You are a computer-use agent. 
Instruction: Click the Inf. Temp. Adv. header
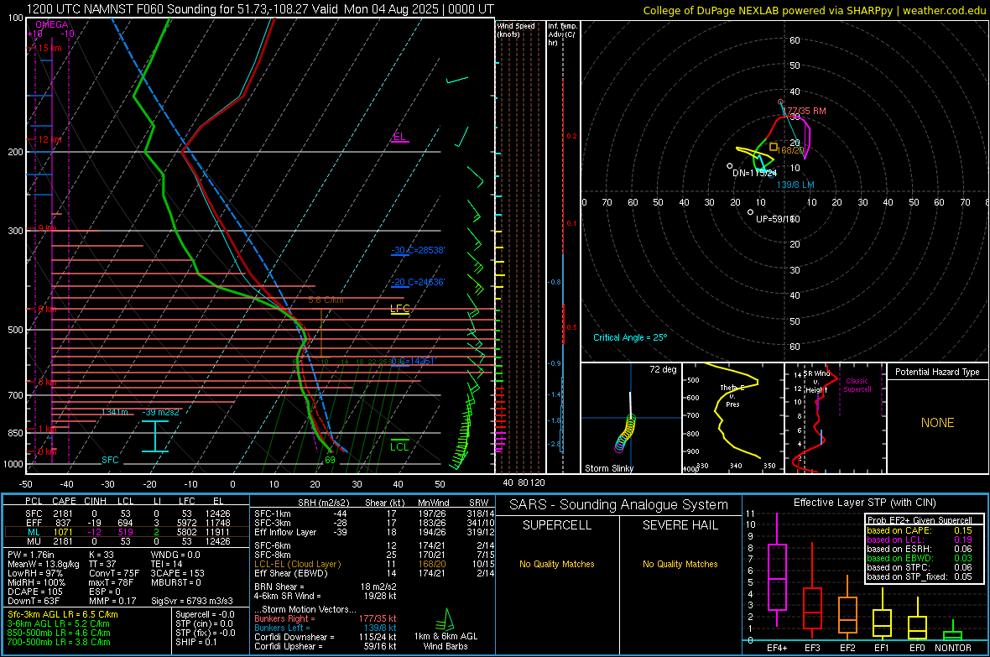[562, 34]
